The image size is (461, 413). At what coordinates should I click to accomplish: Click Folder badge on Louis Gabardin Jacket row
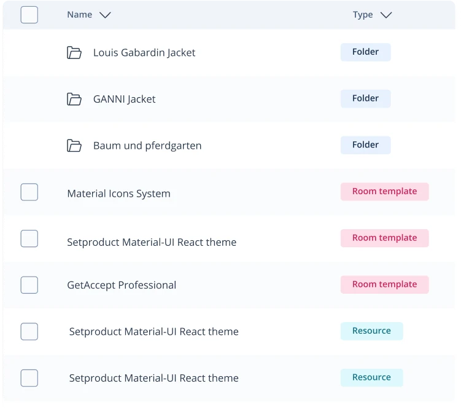366,52
